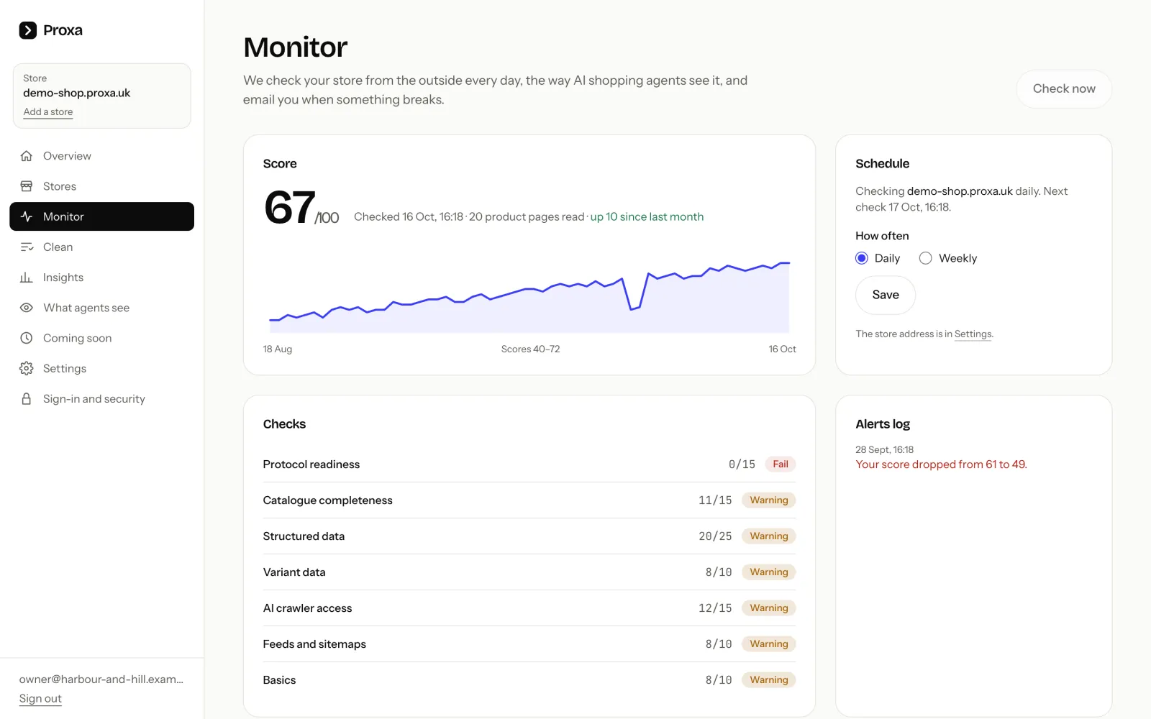Open the AI crawler access check

point(529,608)
